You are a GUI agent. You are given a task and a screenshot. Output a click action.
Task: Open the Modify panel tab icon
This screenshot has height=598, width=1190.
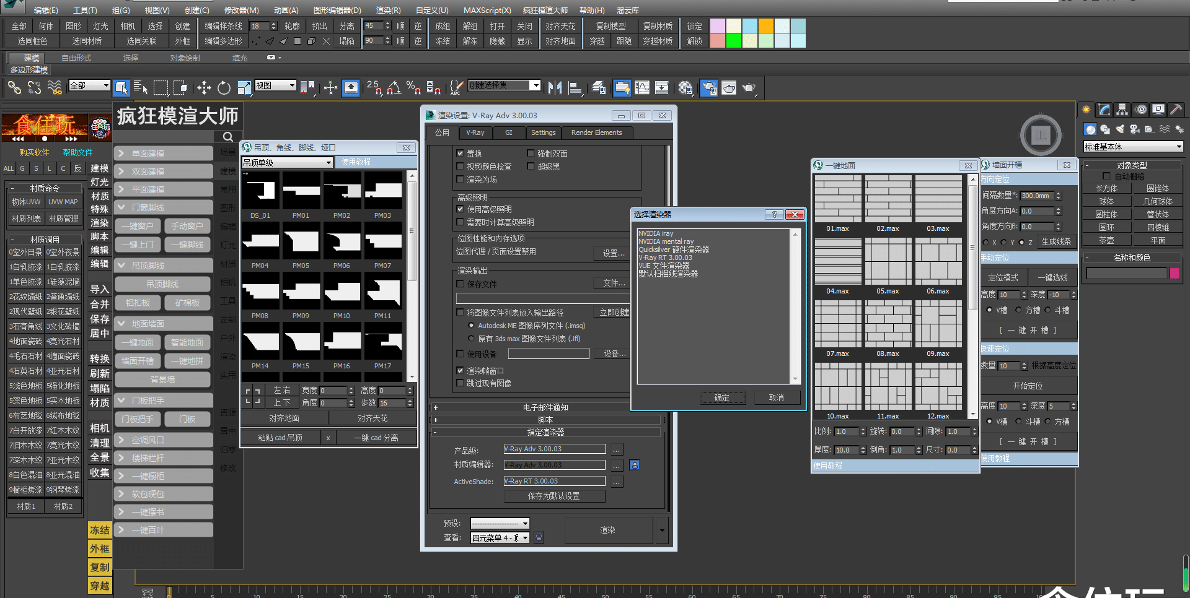coord(1104,110)
